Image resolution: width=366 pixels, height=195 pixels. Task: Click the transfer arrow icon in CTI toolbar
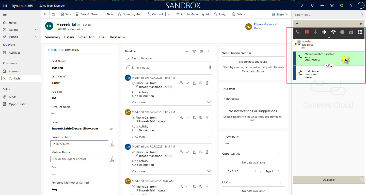(324, 32)
